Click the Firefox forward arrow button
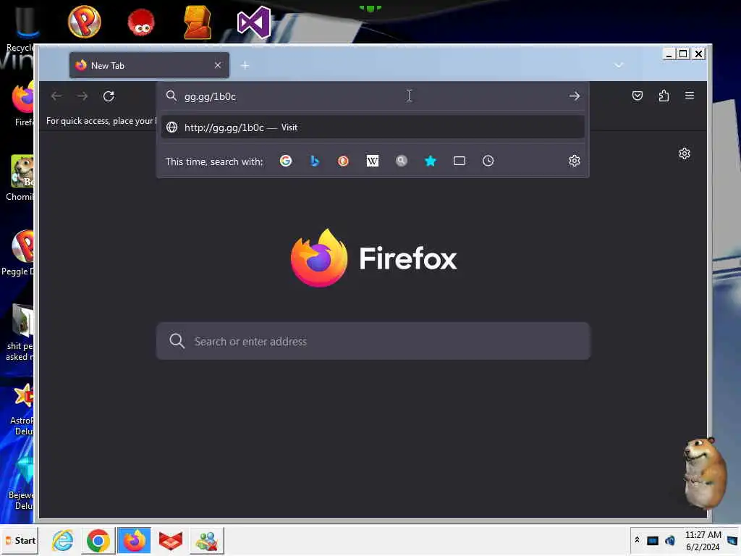Viewport: 741px width, 556px height. [82, 96]
